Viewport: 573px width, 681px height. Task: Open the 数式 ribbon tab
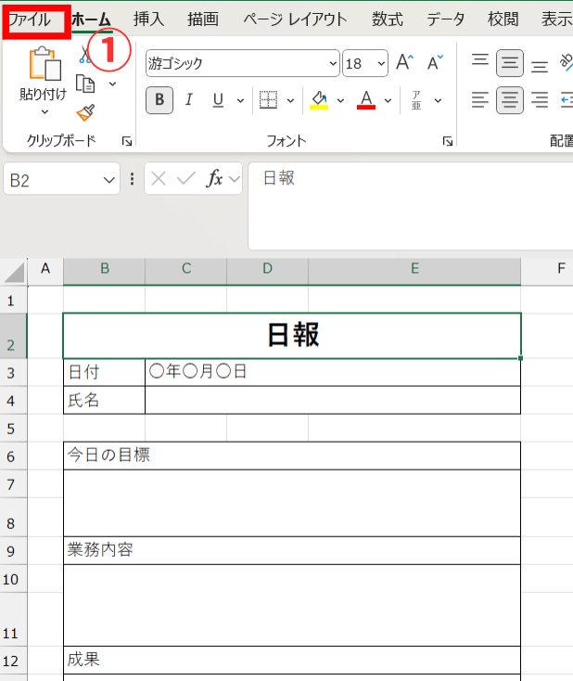pos(388,19)
